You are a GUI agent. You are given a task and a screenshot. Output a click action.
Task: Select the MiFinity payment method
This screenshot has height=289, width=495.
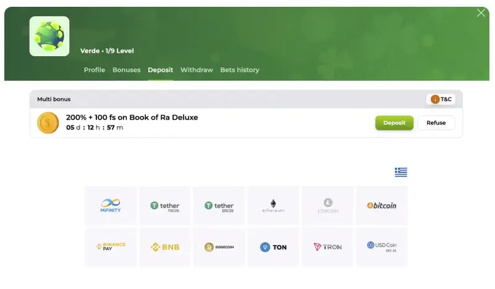111,206
